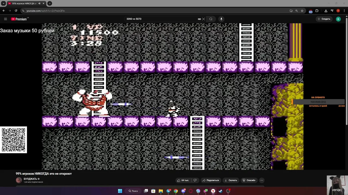Screen dimensions: 348x195
Task: Open Task View on the taskbar
Action: 146,191
